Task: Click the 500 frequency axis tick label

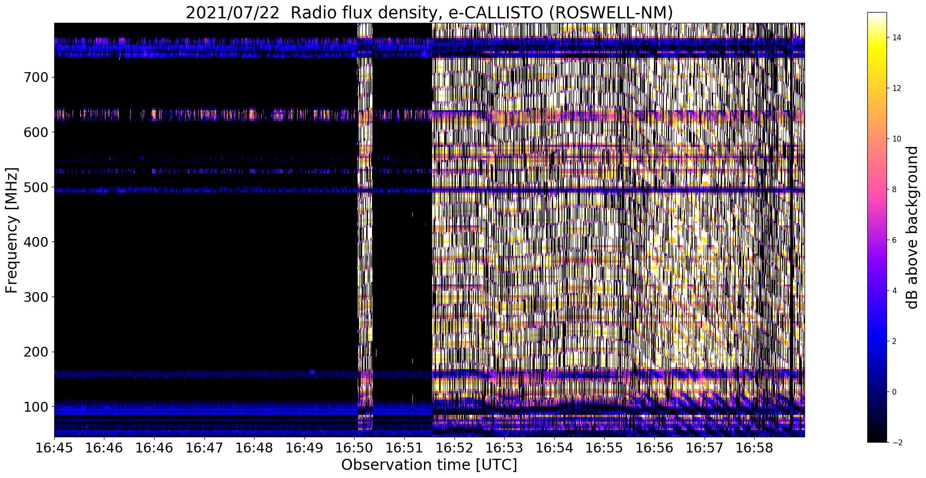Action: click(35, 187)
